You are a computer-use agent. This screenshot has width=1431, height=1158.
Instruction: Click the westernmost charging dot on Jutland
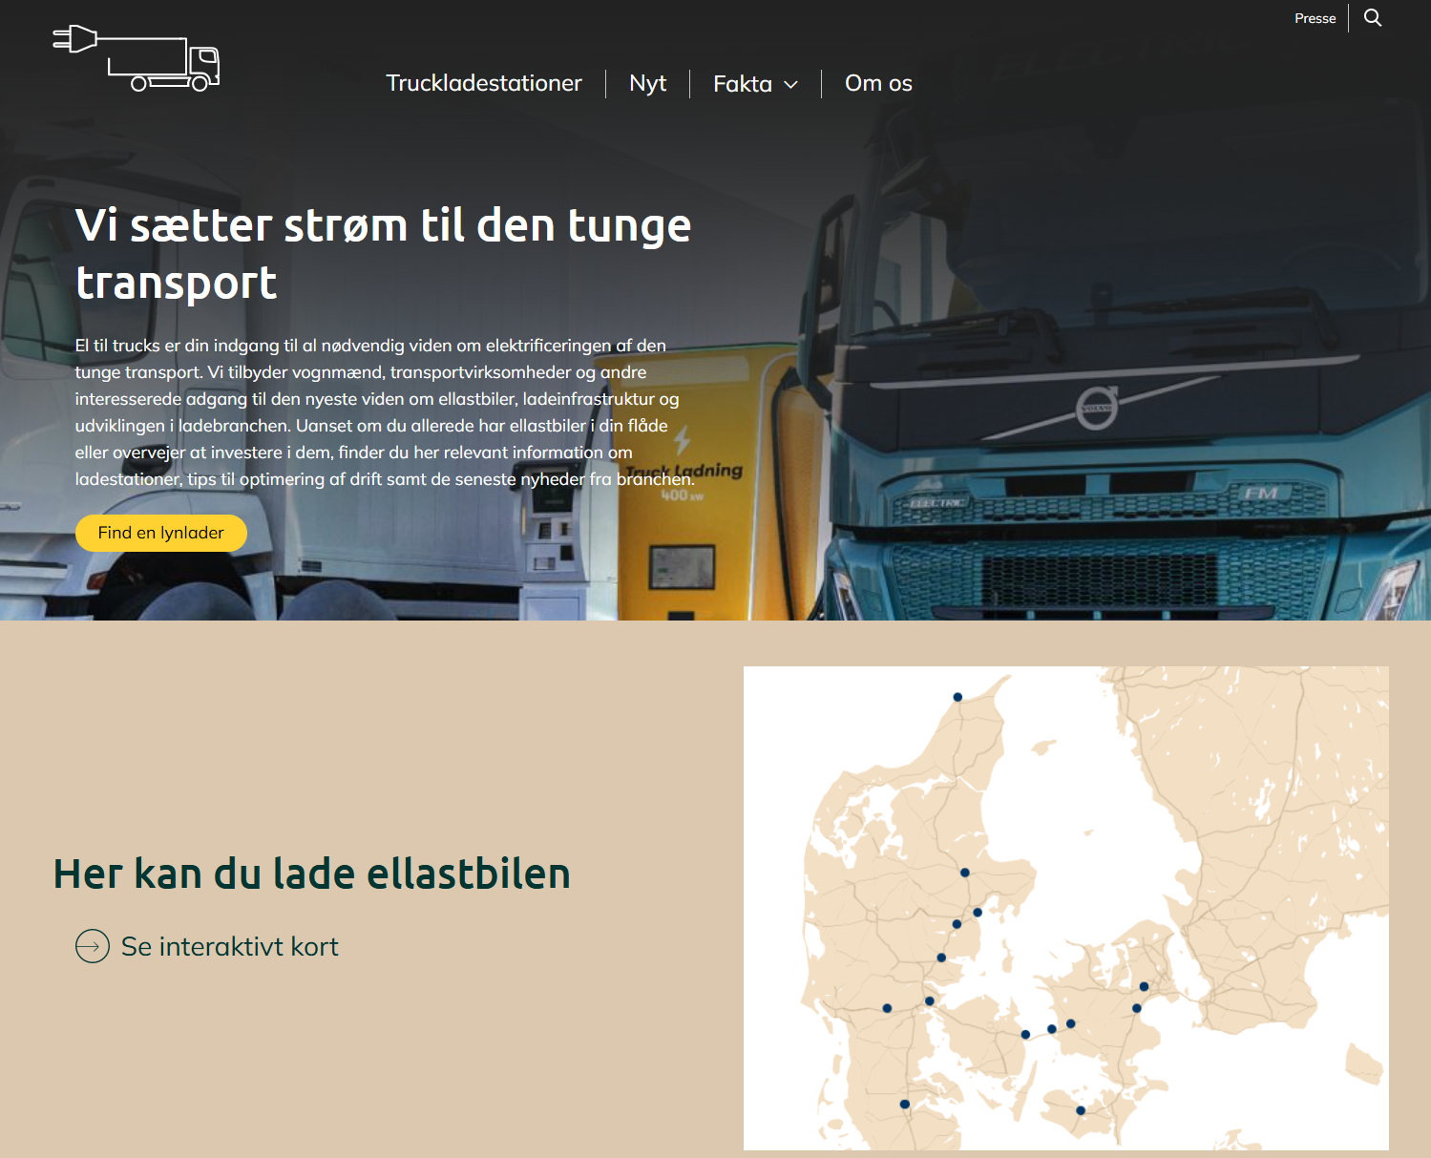click(x=887, y=1008)
